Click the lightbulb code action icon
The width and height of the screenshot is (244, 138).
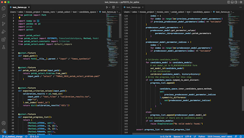(x=19, y=18)
